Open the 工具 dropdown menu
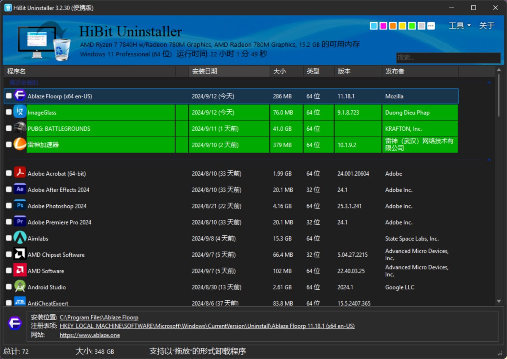507x359 pixels. point(459,26)
